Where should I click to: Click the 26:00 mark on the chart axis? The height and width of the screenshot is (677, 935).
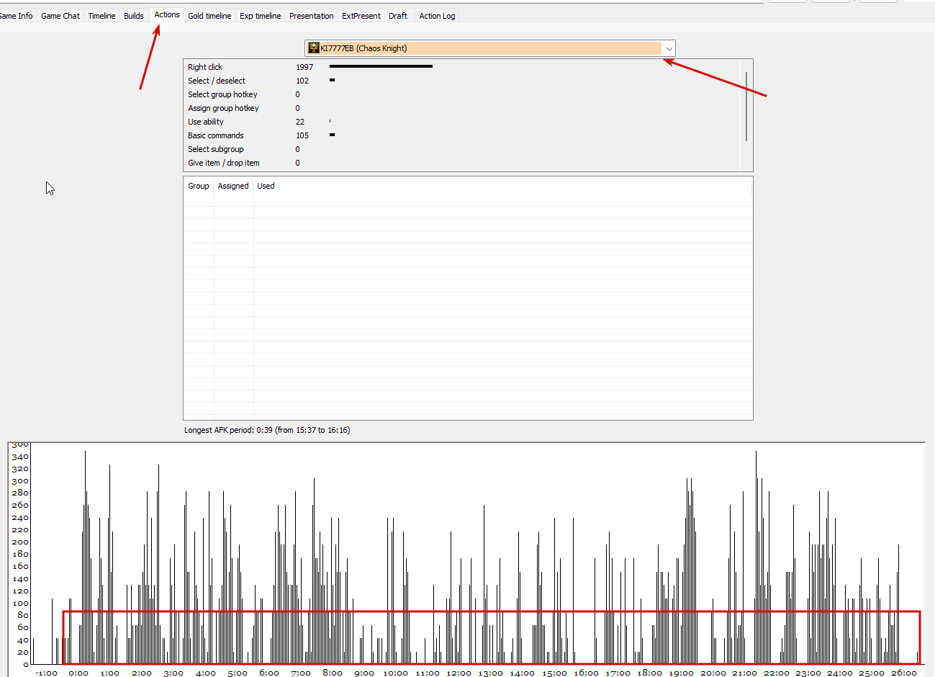[x=903, y=673]
